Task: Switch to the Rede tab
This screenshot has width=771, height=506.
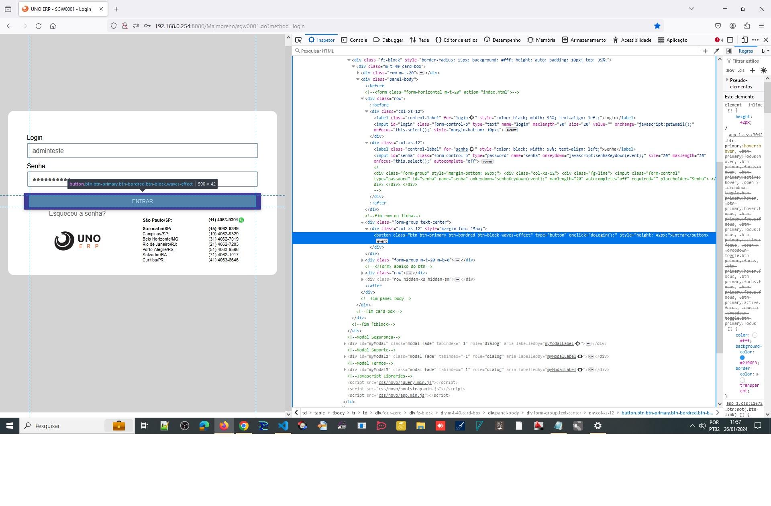Action: click(419, 40)
